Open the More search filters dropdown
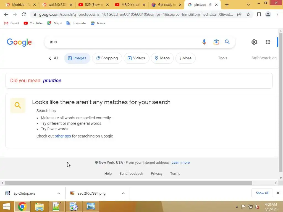The image size is (283, 212). pyautogui.click(x=185, y=58)
